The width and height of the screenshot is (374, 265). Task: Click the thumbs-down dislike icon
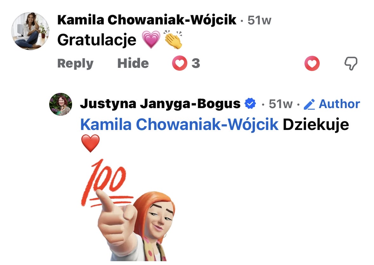coord(351,63)
